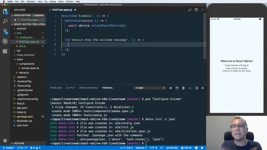Open the Code application menu
The height and width of the screenshot is (150, 267).
click(x=10, y=2)
